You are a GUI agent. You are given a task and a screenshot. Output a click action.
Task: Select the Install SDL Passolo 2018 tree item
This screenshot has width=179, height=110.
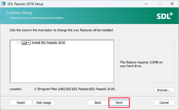48,43
